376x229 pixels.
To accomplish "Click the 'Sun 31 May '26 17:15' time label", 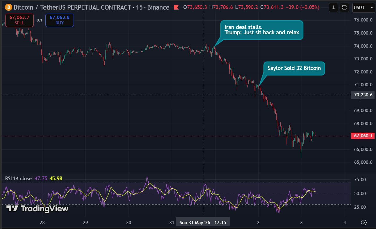I will pyautogui.click(x=203, y=223).
